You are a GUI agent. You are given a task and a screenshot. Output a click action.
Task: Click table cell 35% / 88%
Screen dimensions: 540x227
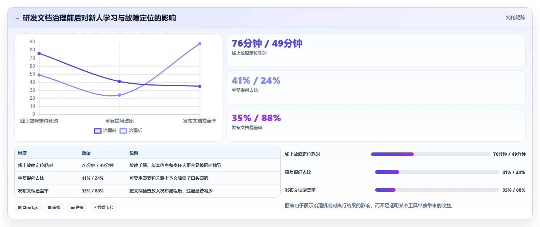pyautogui.click(x=93, y=191)
